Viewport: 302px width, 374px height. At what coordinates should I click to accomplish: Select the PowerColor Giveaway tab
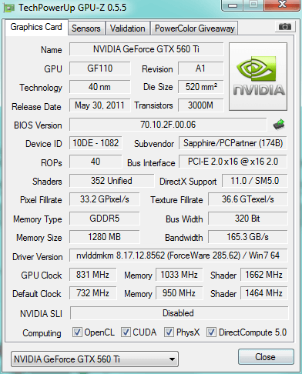pos(195,28)
